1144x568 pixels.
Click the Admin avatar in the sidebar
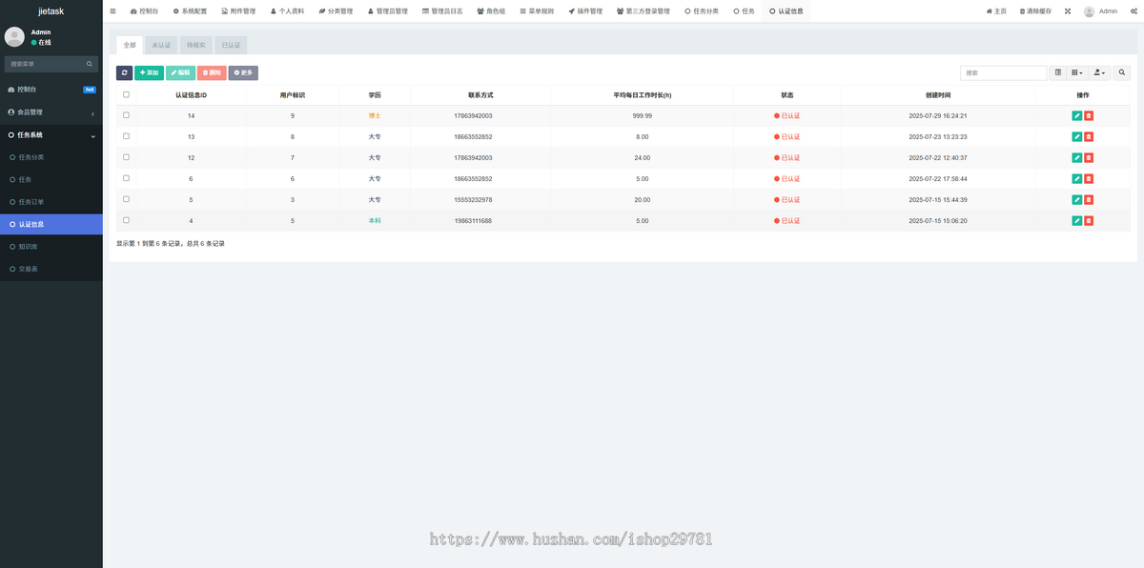[x=14, y=36]
